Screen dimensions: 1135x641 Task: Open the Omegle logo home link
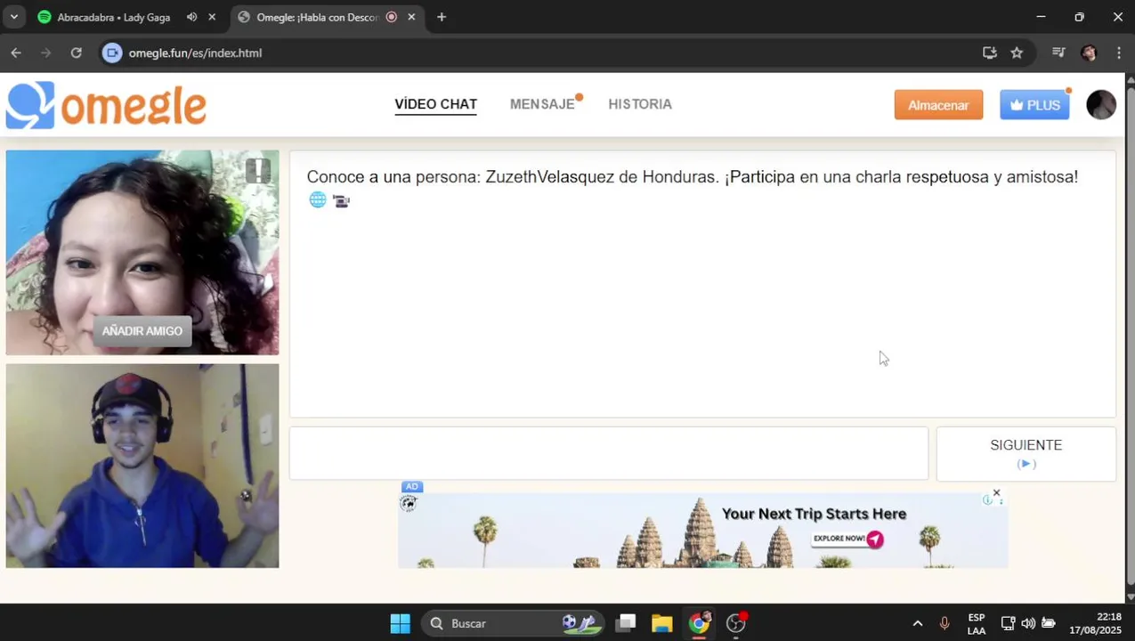click(106, 105)
